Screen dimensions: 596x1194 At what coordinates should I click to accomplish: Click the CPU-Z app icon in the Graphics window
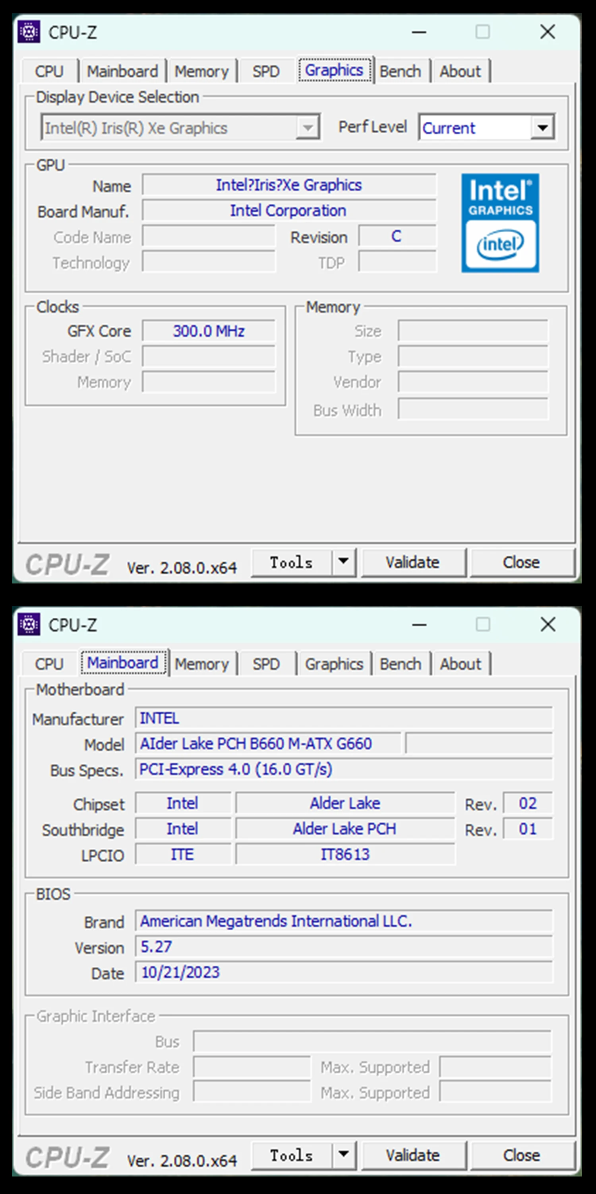(x=29, y=32)
